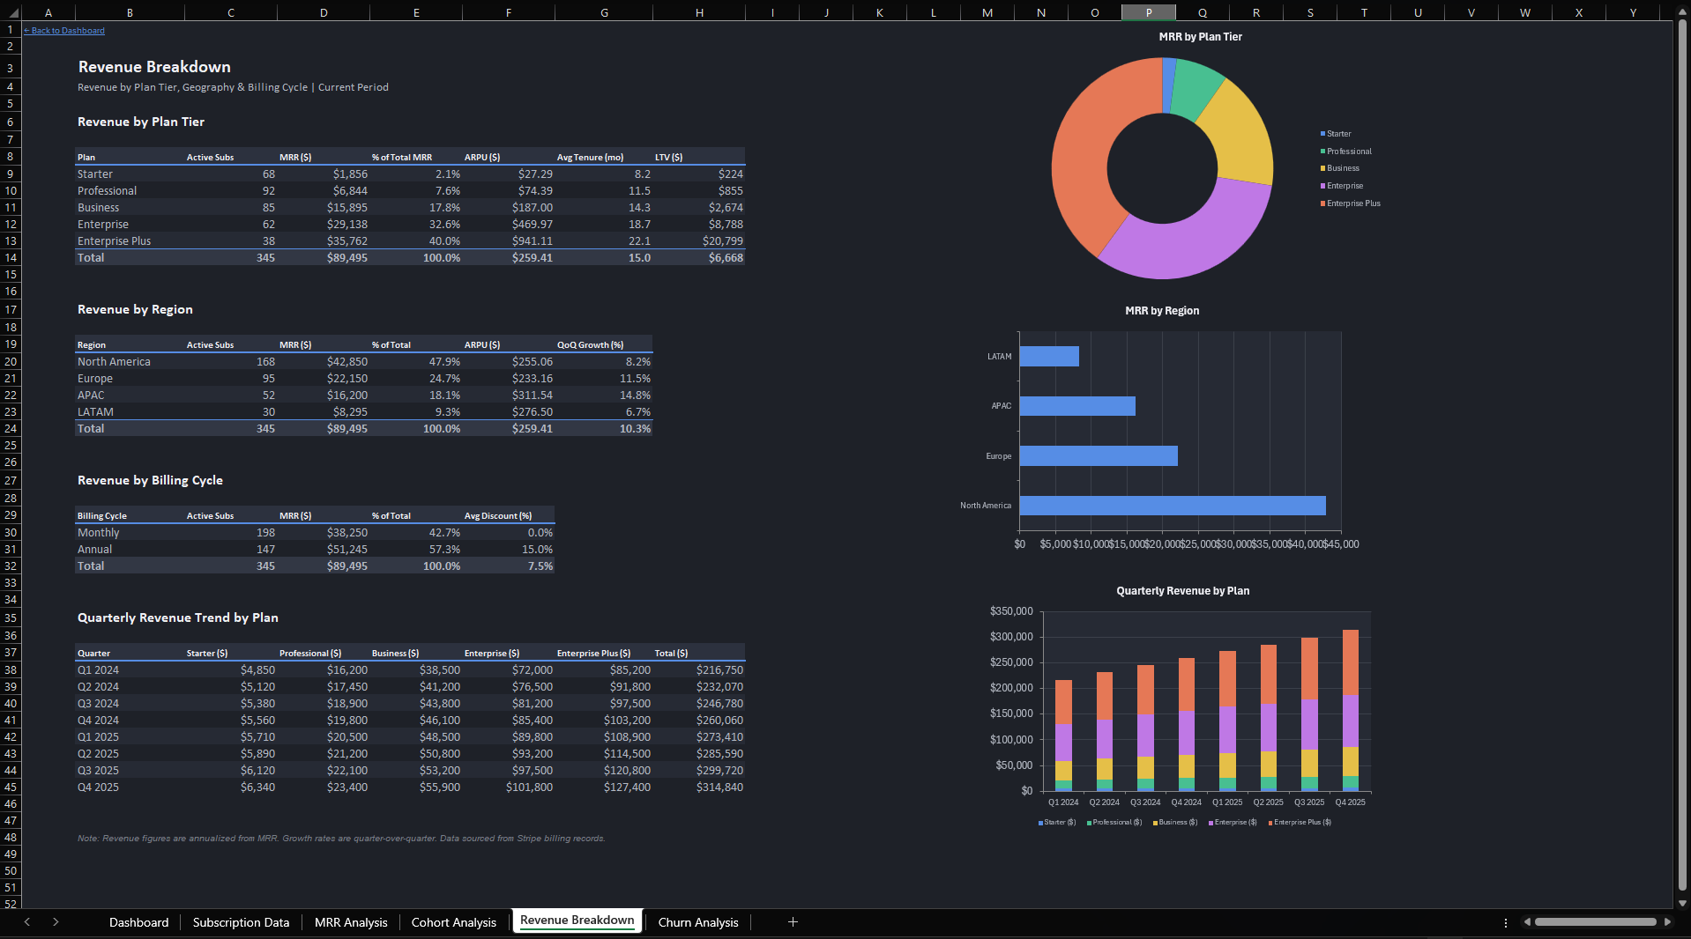Click the select-all corner triangle
The height and width of the screenshot is (939, 1691).
point(11,12)
